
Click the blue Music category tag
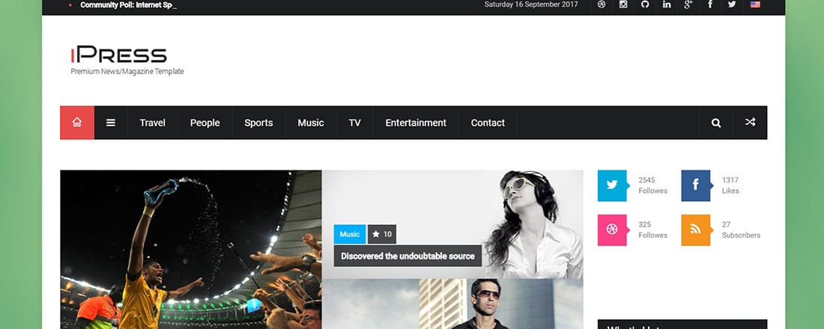[x=350, y=235]
